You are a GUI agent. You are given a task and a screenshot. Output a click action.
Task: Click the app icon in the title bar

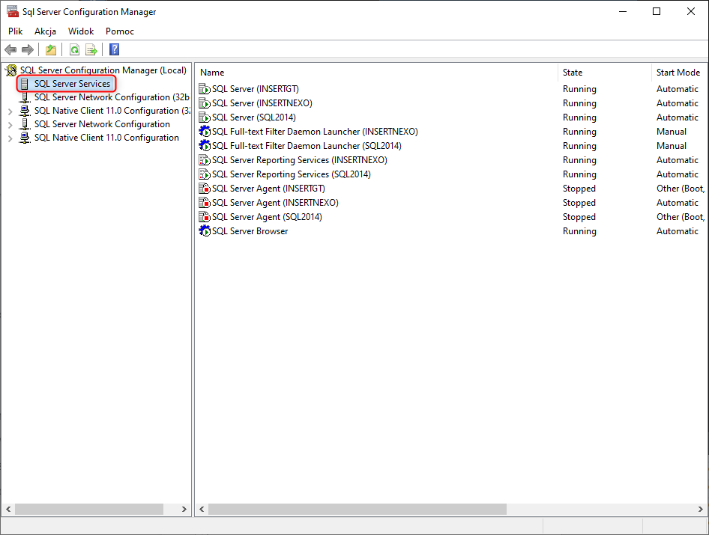click(13, 11)
